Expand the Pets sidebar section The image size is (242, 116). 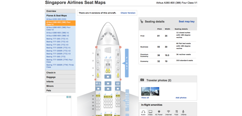49,90
